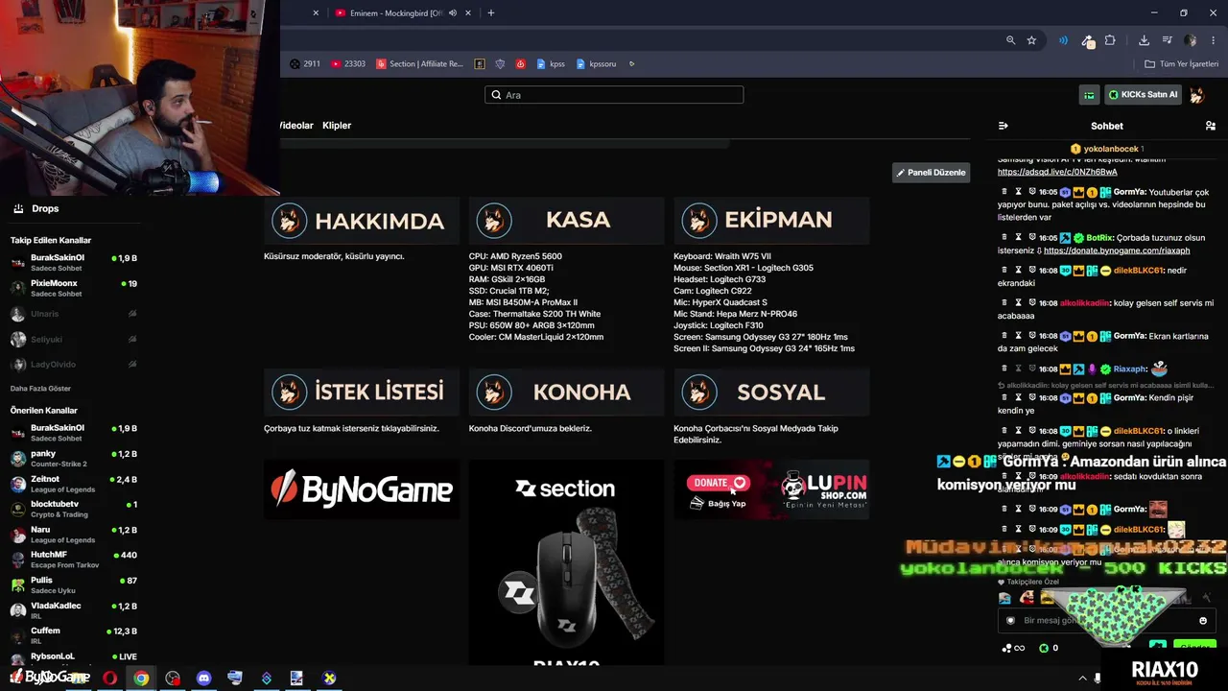The height and width of the screenshot is (691, 1228).
Task: Open the PixieMoonx followed channel
Action: pos(74,288)
